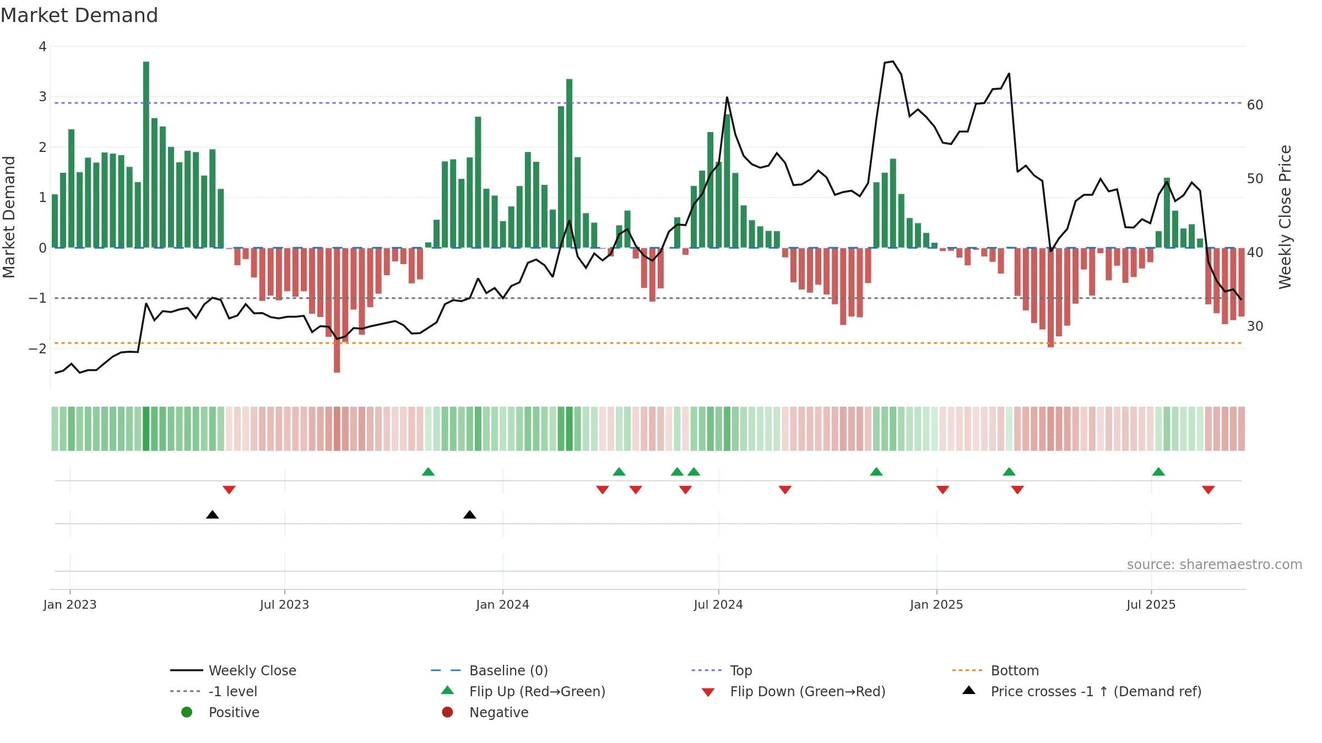Click the deepest red demand bar near August 2023
The width and height of the screenshot is (1322, 743).
pos(337,310)
